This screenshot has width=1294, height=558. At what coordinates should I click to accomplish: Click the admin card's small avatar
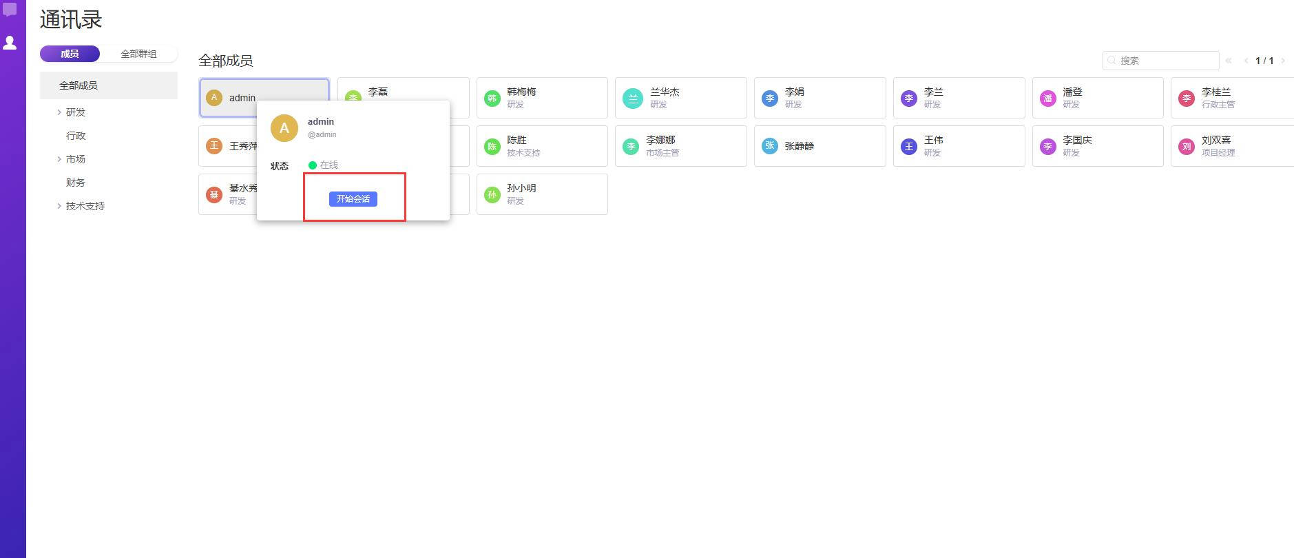tap(214, 98)
